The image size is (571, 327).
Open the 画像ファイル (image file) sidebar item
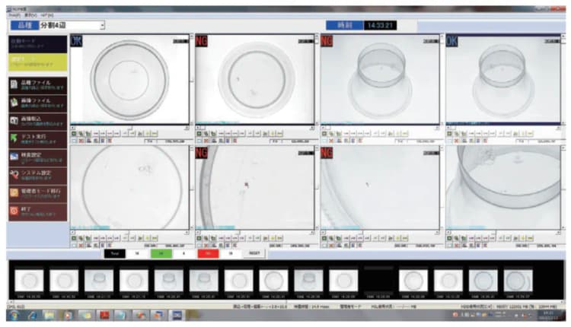click(38, 101)
